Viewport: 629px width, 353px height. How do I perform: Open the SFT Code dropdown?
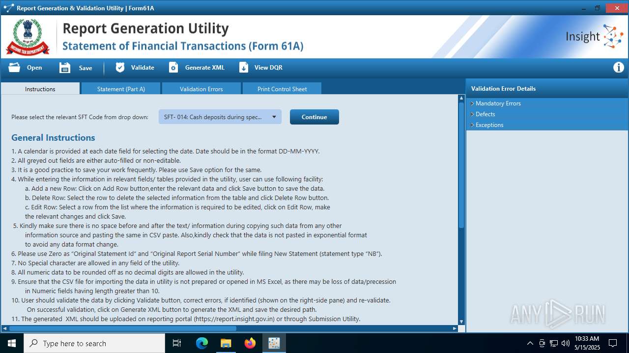tap(220, 117)
